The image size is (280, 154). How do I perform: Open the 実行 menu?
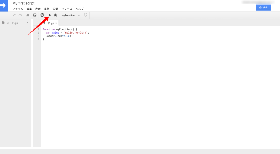tap(47, 9)
